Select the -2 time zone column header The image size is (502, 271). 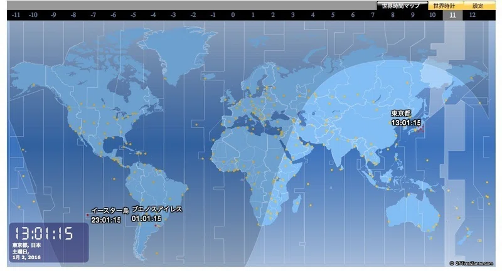coord(193,15)
